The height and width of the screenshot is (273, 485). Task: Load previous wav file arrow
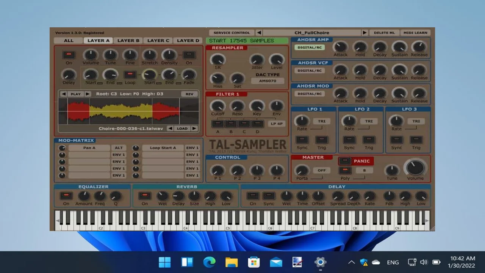170,129
